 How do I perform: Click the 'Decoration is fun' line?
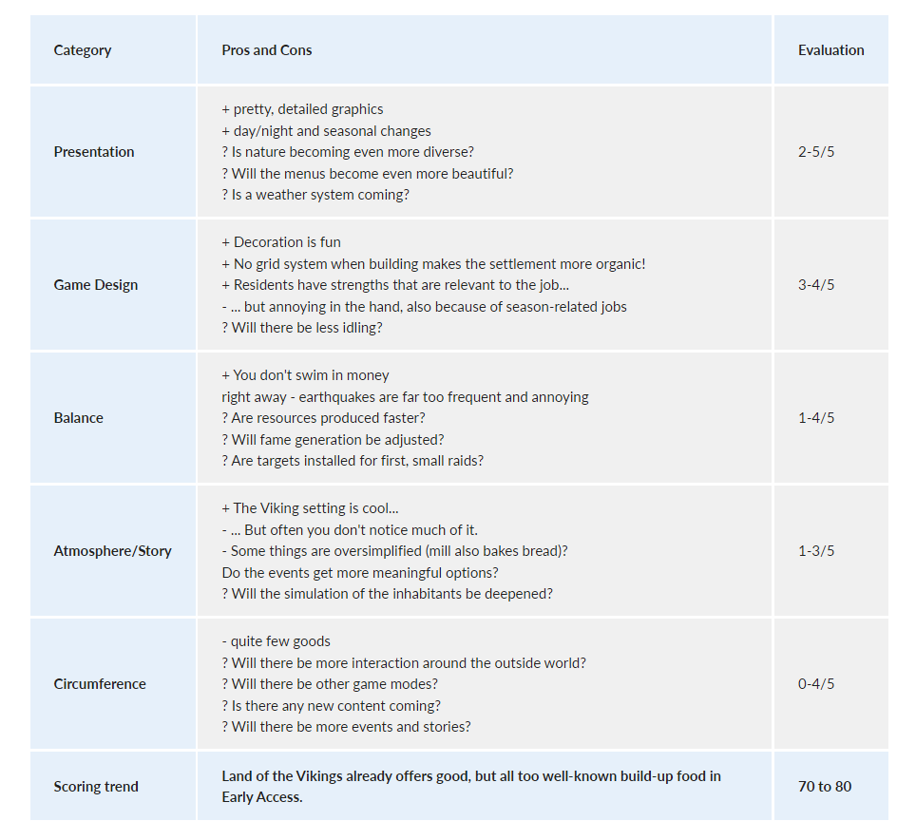pyautogui.click(x=281, y=242)
